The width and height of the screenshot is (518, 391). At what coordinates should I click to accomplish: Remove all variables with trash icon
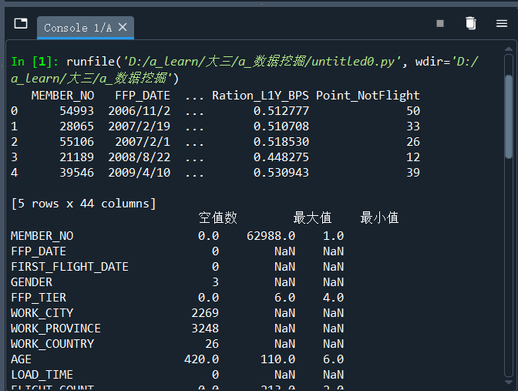click(470, 23)
